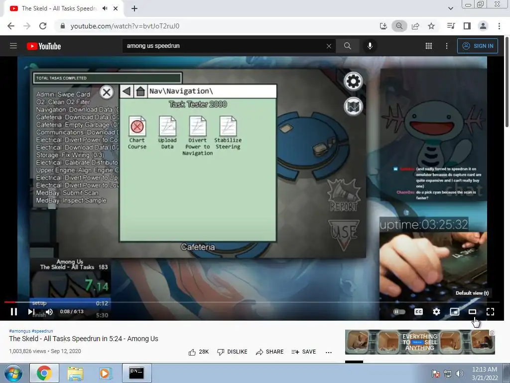Skip to the next video
The width and height of the screenshot is (510, 383).
31,312
